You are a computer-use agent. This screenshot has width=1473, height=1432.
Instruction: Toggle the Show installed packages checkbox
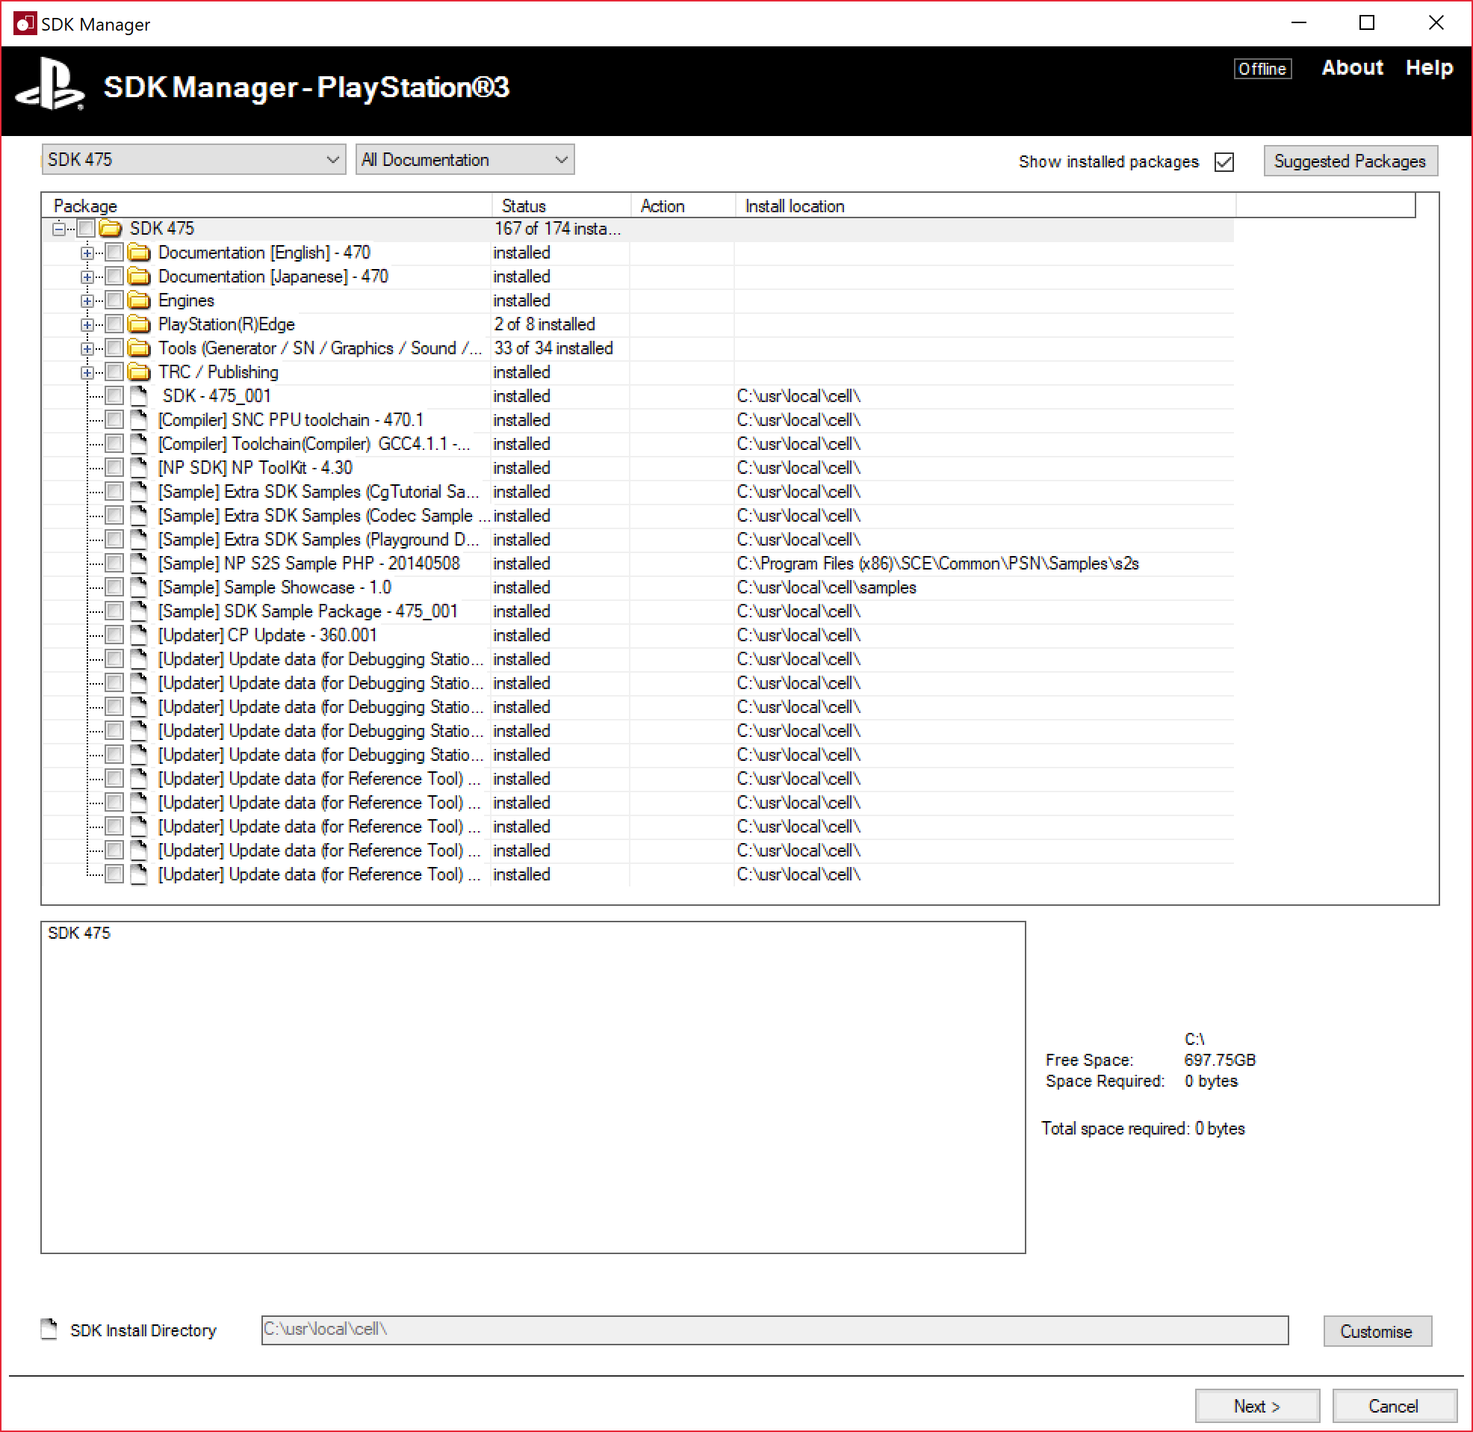click(x=1224, y=161)
